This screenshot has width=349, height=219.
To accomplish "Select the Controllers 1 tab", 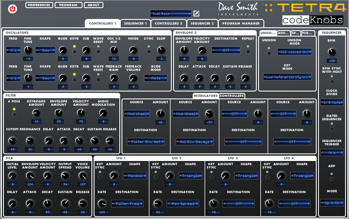I will pos(103,23).
